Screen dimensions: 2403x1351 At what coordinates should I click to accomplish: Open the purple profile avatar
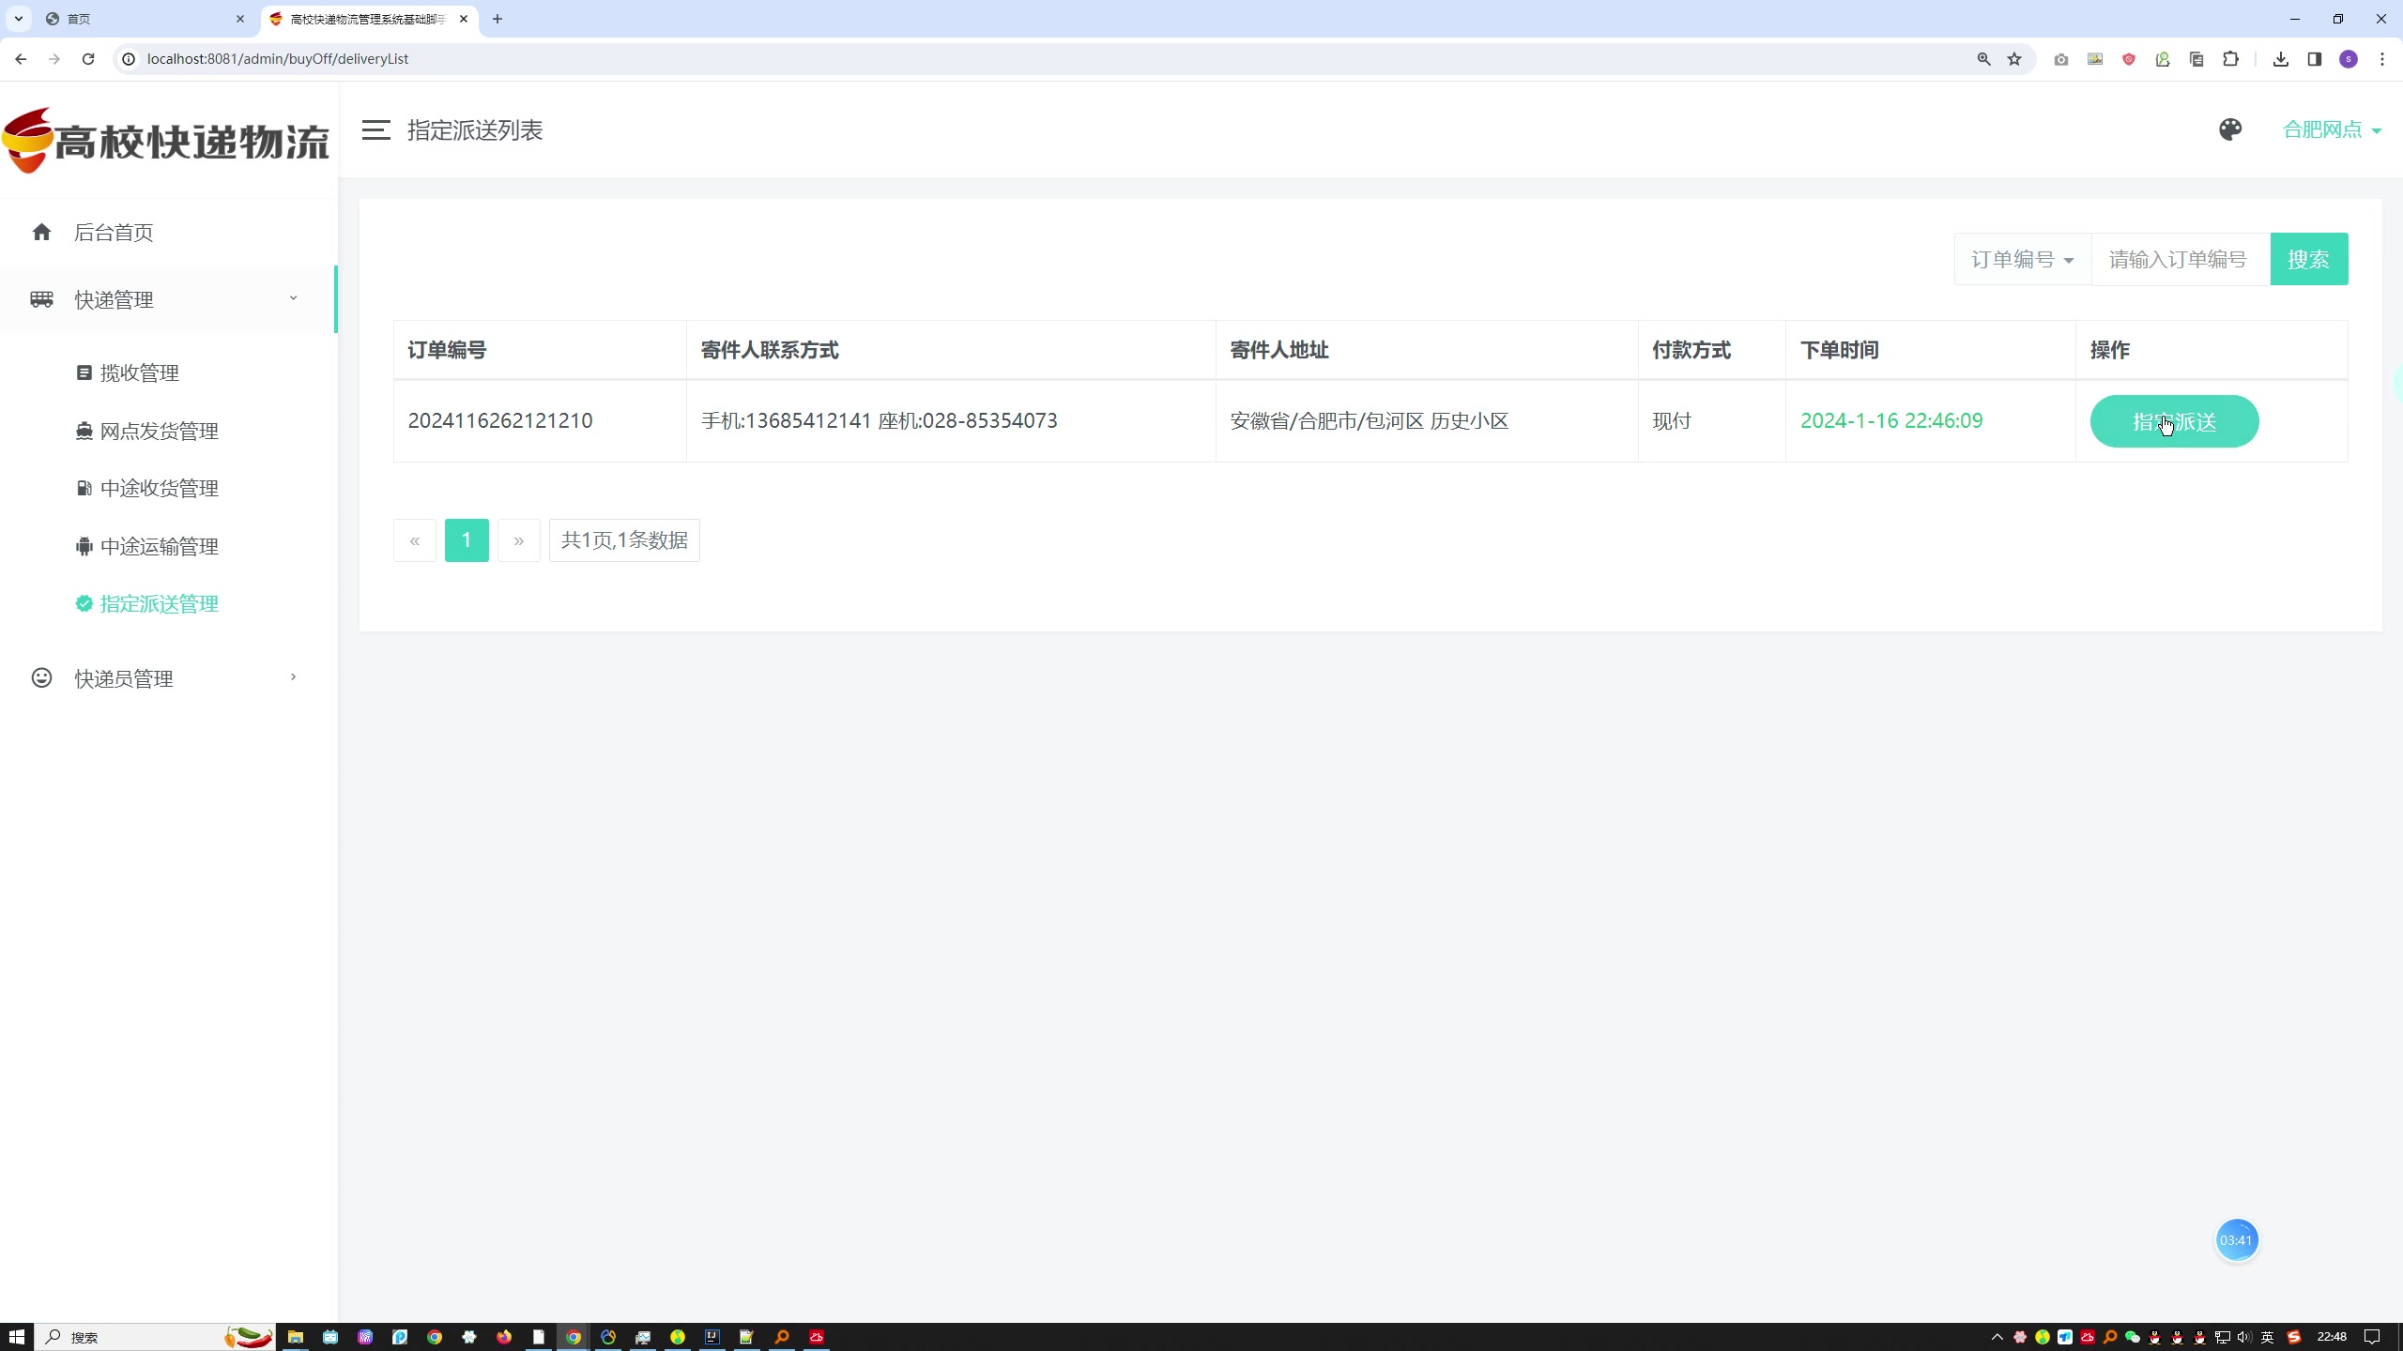(x=2349, y=59)
